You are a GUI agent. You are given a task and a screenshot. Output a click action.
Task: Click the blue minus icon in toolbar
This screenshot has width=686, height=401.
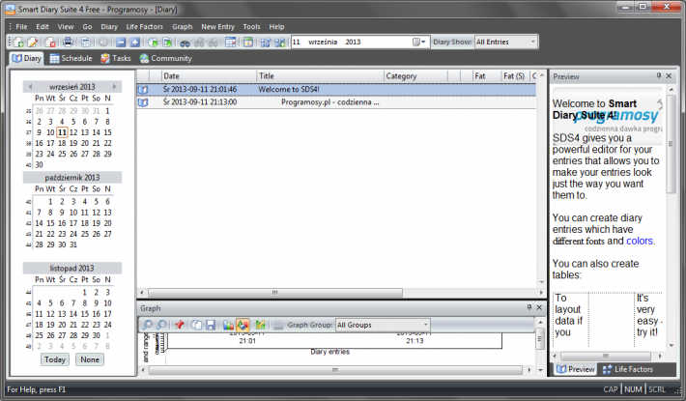121,42
